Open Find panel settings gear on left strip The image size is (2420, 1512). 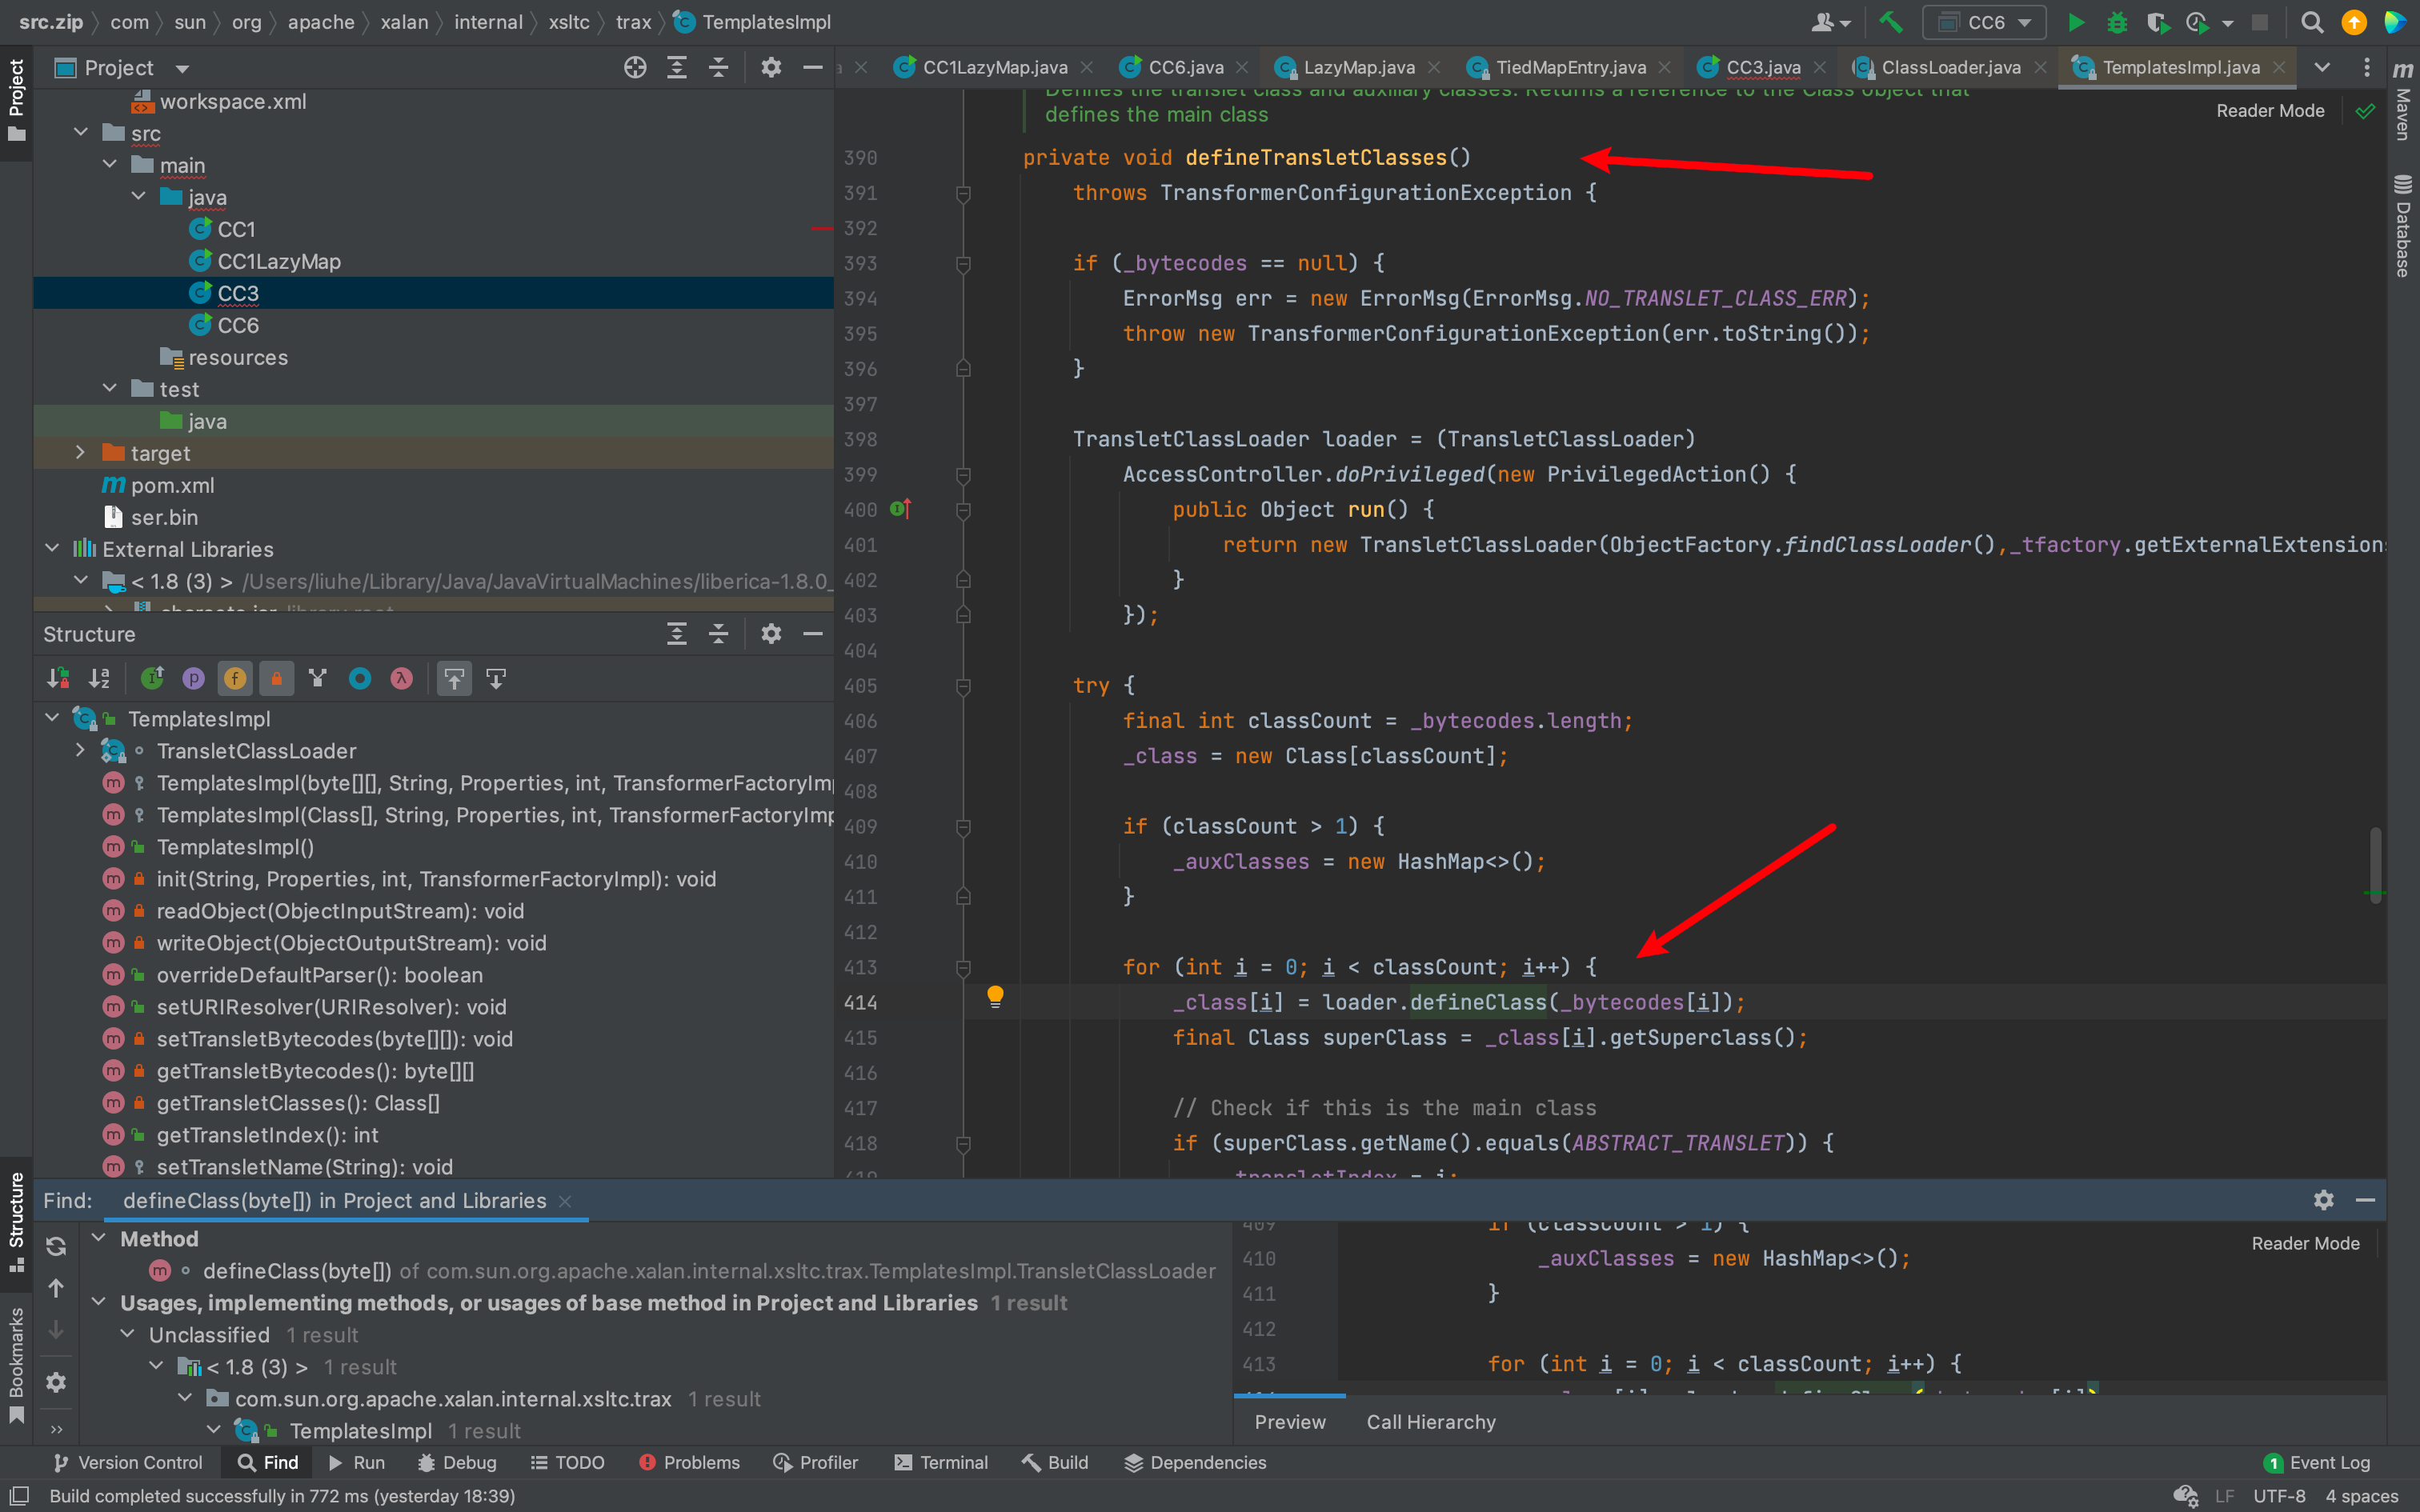56,1382
